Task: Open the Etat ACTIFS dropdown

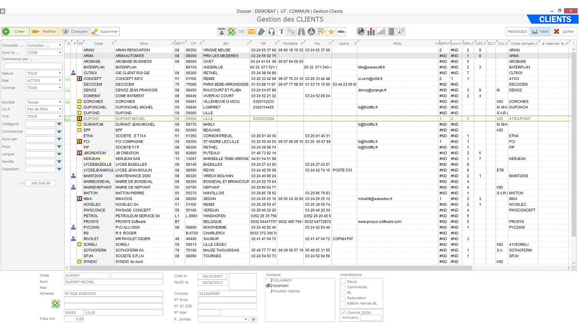Action: coord(44,80)
